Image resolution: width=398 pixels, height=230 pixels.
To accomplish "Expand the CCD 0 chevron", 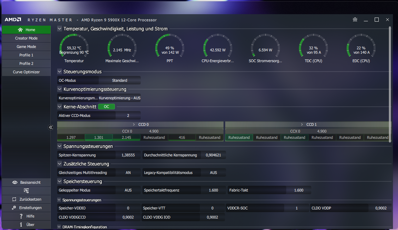I will point(134,125).
